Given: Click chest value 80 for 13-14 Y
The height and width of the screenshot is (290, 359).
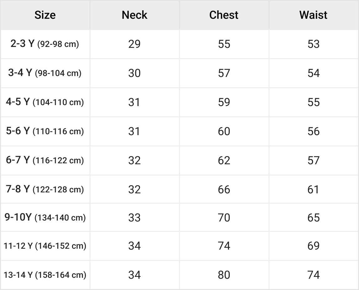Looking at the screenshot, I should tap(224, 275).
